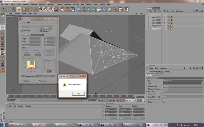The width and height of the screenshot is (204, 127).
Task: Add a Cube primitive object
Action: tap(78, 9)
